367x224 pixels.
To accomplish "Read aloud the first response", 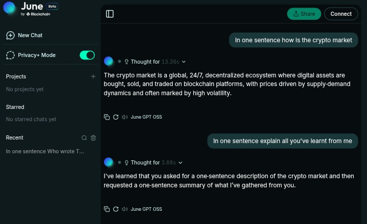I will [124, 117].
